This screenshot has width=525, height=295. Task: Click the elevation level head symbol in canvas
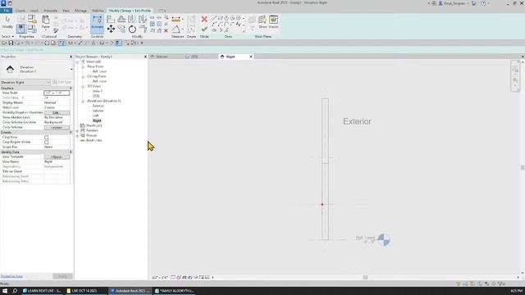pyautogui.click(x=384, y=239)
